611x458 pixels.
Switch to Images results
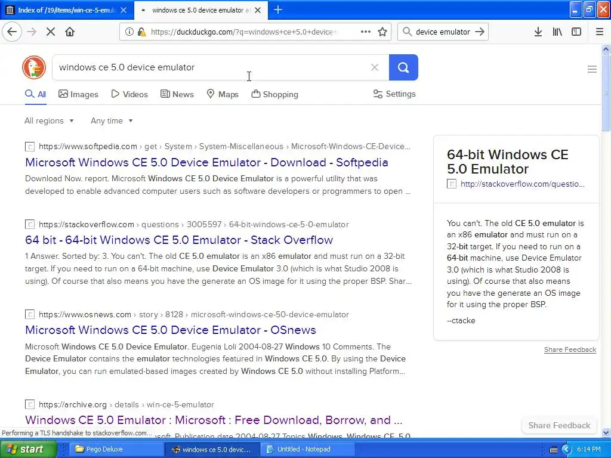(x=78, y=94)
